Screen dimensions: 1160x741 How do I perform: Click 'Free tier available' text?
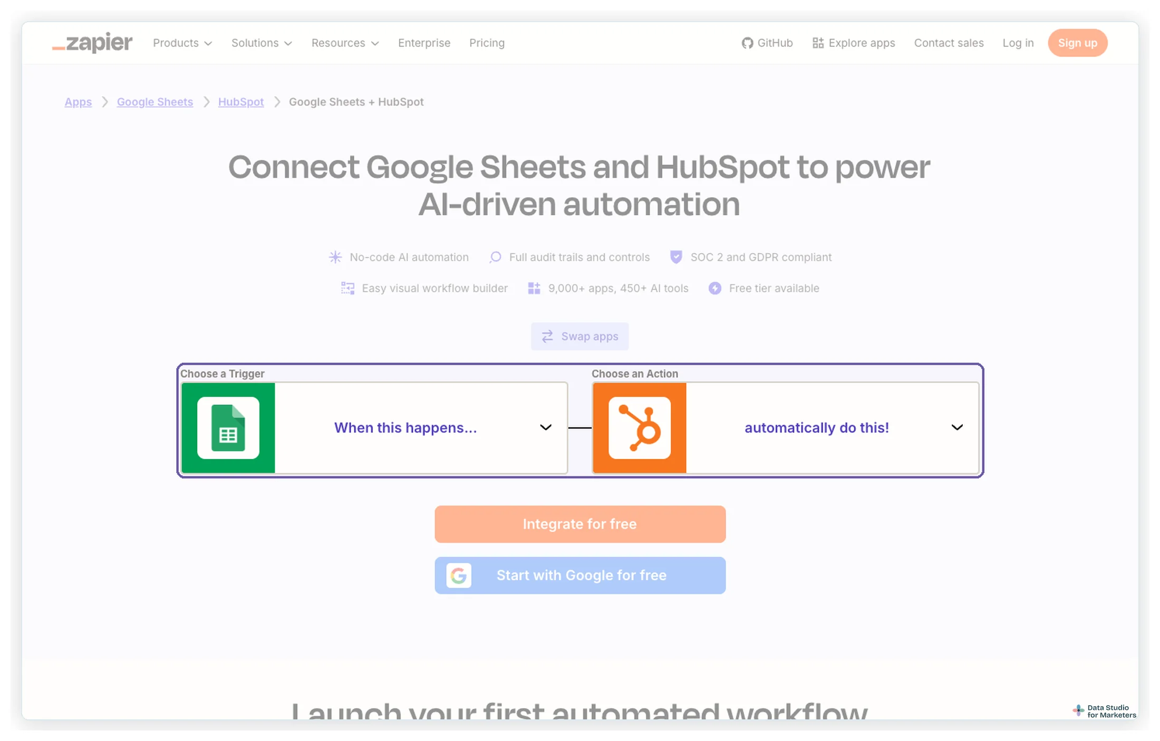click(x=774, y=288)
